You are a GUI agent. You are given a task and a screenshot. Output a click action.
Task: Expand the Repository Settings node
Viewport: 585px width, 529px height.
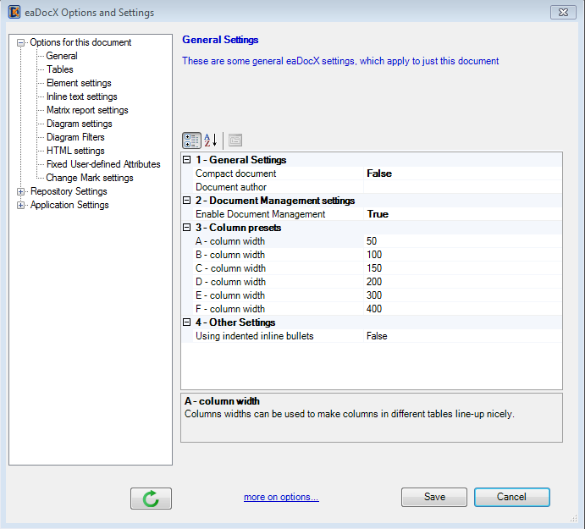pyautogui.click(x=21, y=191)
